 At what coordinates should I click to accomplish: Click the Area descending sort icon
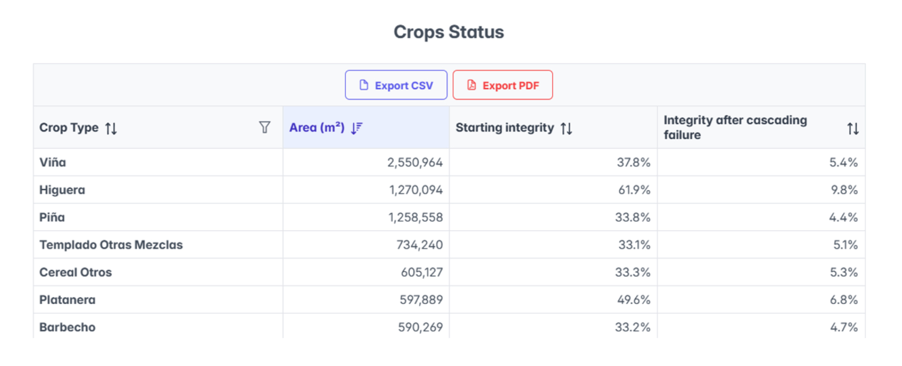(357, 128)
